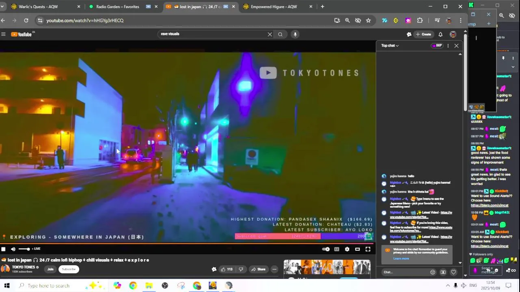Open Windows Start menu
Screen dimensions: 520x292
click(x=6, y=286)
